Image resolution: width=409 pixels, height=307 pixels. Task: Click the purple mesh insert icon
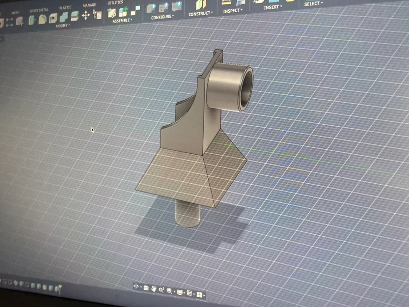pyautogui.click(x=20, y=21)
